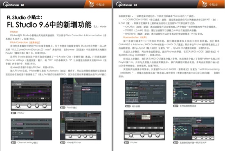Open the Mixer and Pitcher screenshot
The width and height of the screenshot is (225, 151).
tap(81, 126)
